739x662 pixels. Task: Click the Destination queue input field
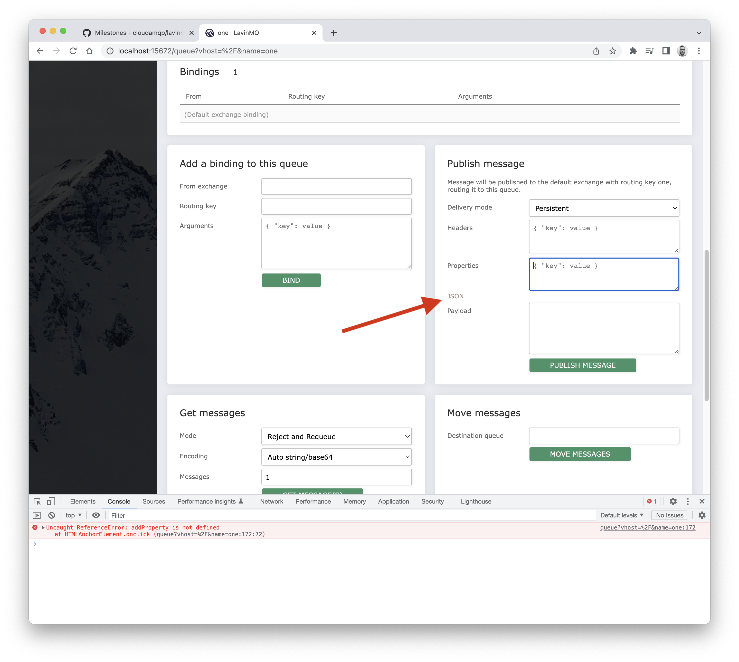(x=604, y=436)
